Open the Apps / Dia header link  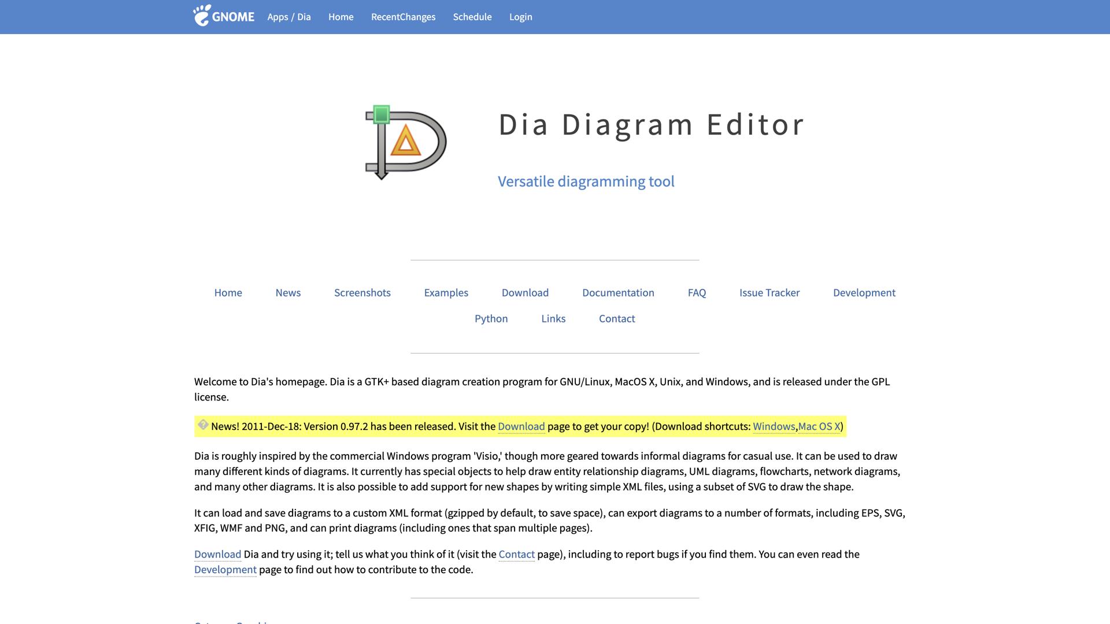point(288,17)
